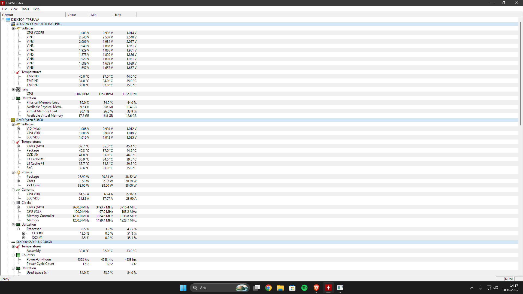The image size is (523, 294).
Task: Open Task View from the taskbar
Action: [256, 288]
